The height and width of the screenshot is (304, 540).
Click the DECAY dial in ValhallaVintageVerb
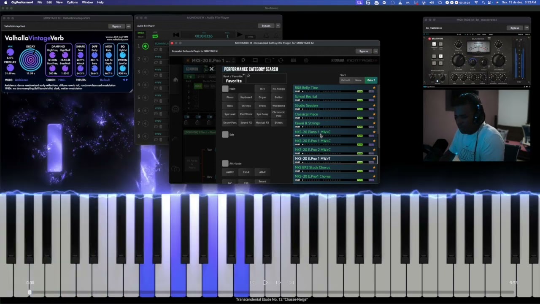[x=31, y=60]
